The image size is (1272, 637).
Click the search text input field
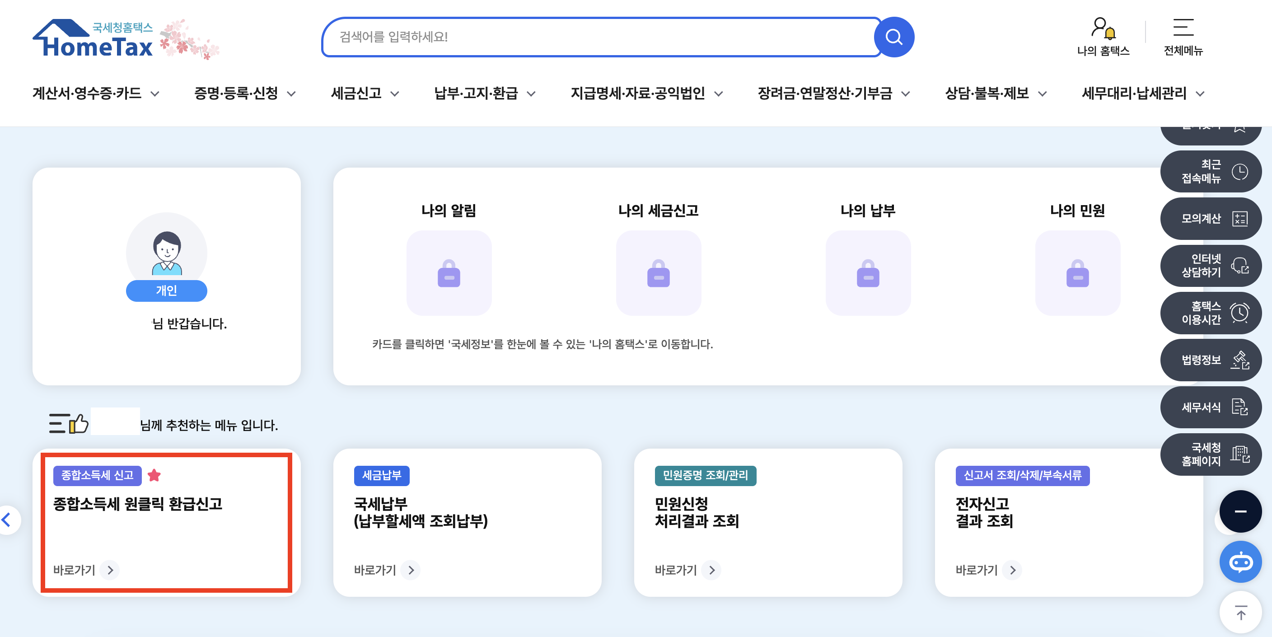tap(598, 37)
